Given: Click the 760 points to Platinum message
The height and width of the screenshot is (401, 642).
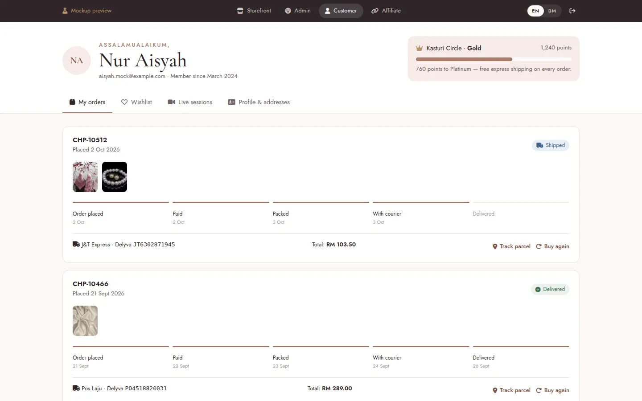Looking at the screenshot, I should click(x=494, y=69).
